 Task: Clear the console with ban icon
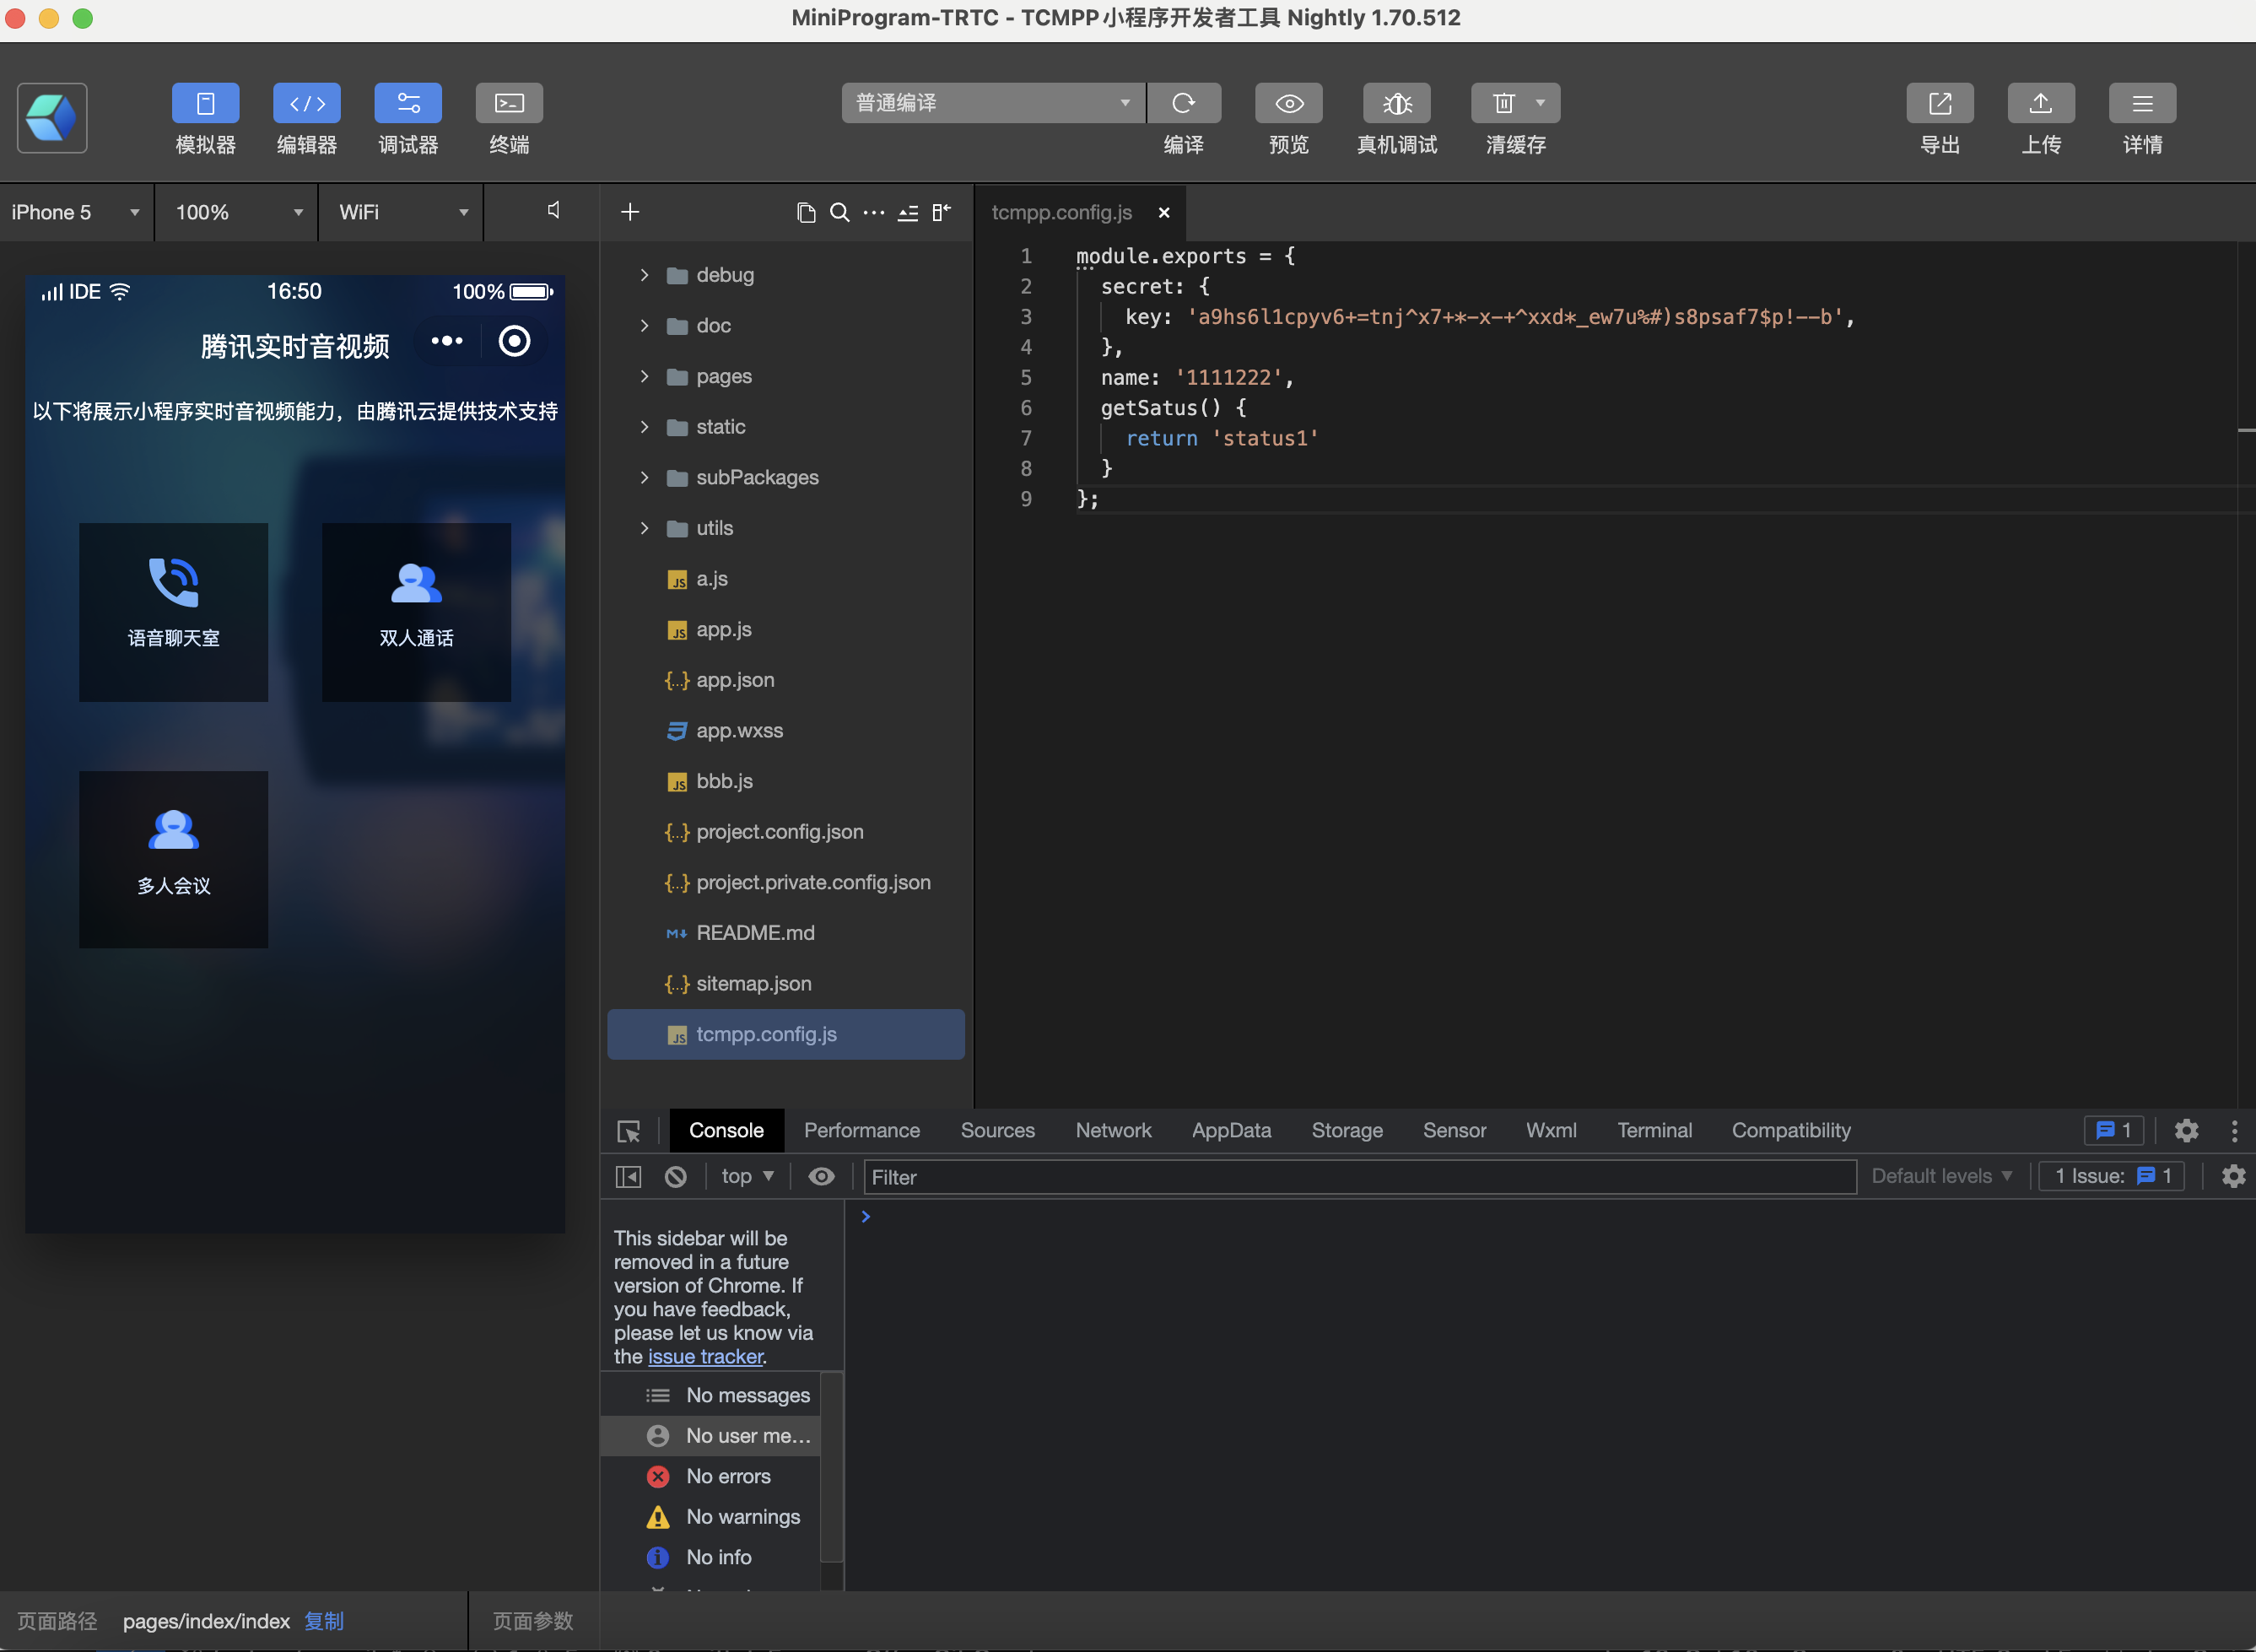point(676,1176)
